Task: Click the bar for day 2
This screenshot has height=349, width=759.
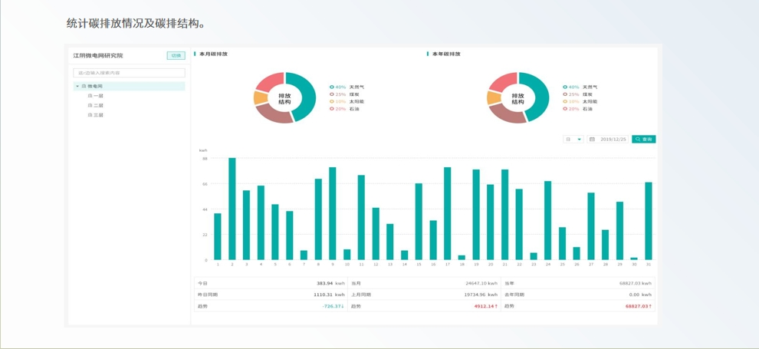Action: click(232, 209)
